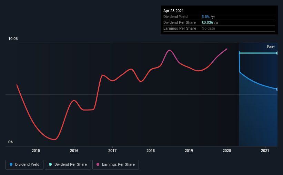This screenshot has height=175, width=283.
Task: Click the 2019 year on the timeline axis
Action: coord(189,151)
